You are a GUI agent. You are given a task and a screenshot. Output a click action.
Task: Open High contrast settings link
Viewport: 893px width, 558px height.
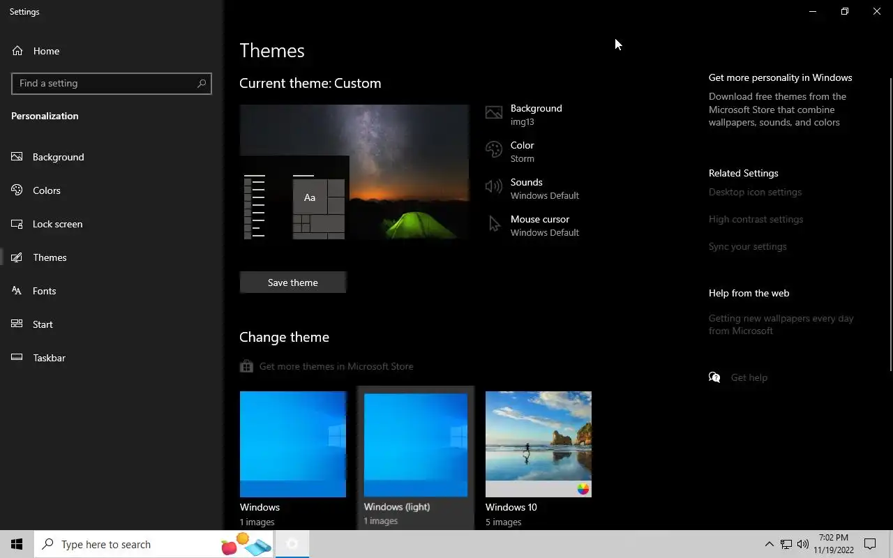(x=756, y=219)
